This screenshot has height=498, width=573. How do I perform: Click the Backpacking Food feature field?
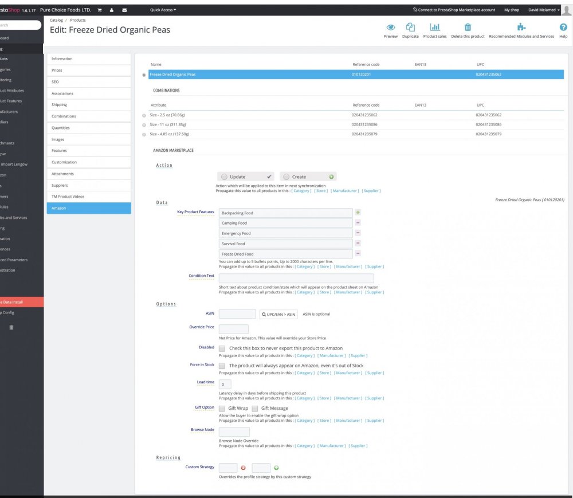pos(285,213)
